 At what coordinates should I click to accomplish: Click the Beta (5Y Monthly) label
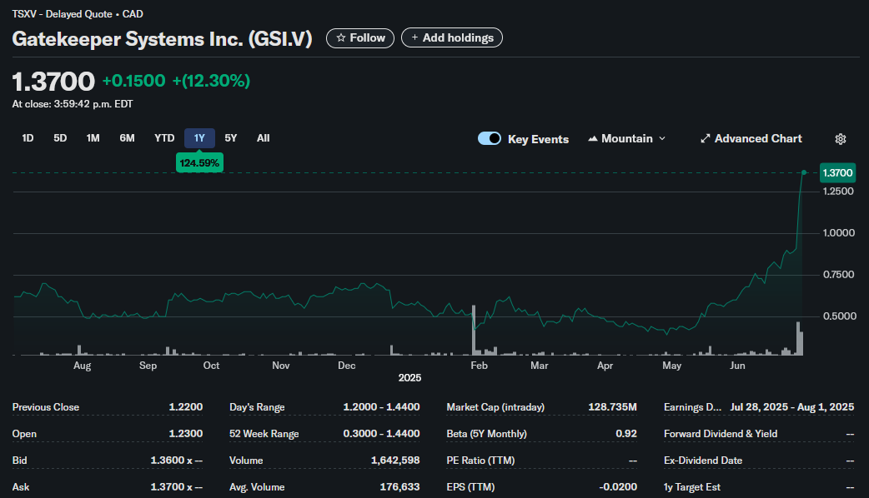pos(486,434)
